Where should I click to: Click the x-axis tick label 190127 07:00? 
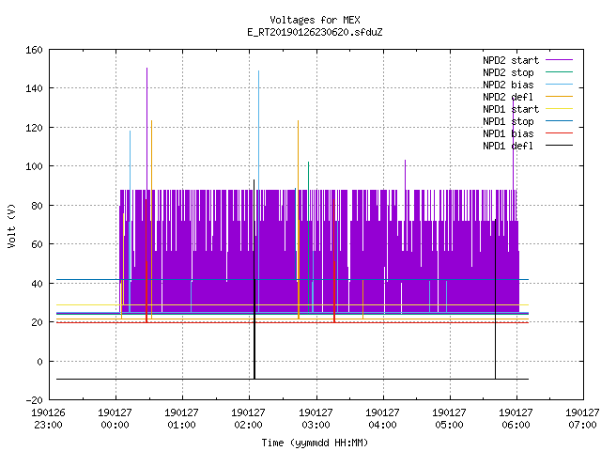pyautogui.click(x=582, y=419)
